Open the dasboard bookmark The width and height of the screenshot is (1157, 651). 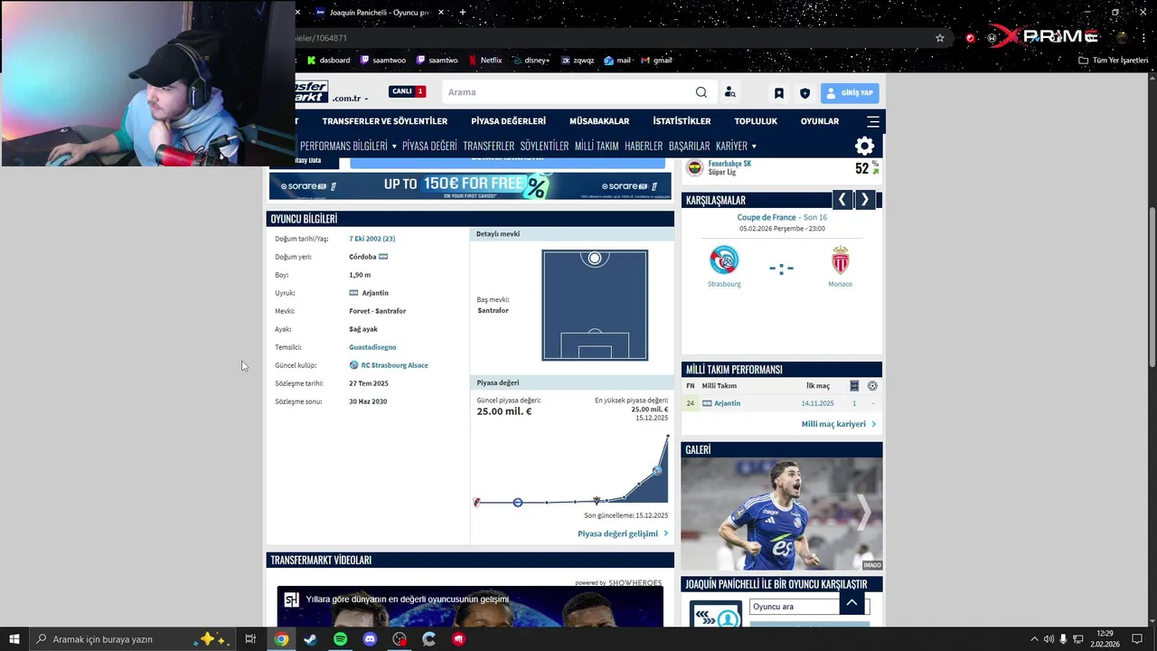pos(328,61)
